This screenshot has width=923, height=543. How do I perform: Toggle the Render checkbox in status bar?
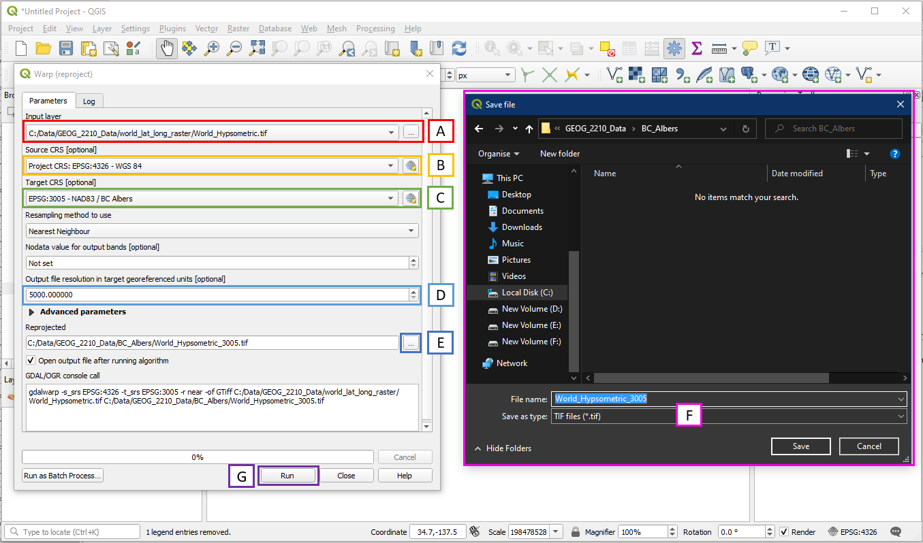(784, 532)
